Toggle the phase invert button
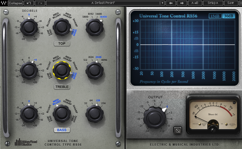The height and width of the screenshot is (149, 242). tap(178, 131)
